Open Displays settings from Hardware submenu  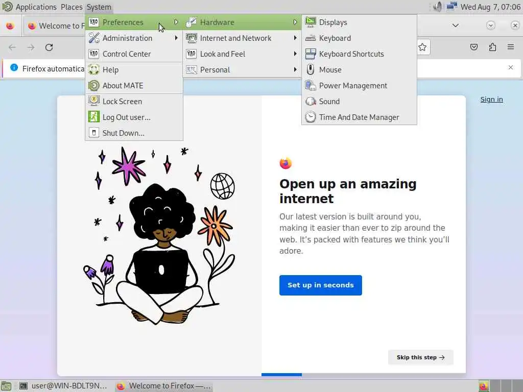[x=359, y=22]
